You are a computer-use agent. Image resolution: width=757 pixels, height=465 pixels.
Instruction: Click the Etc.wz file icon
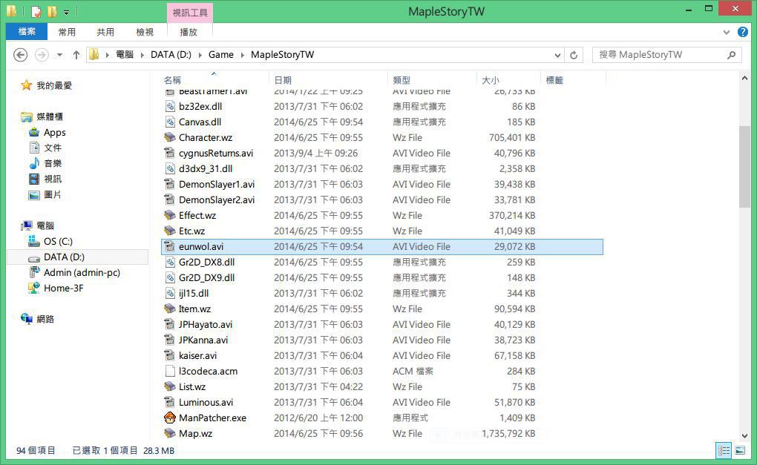pyautogui.click(x=170, y=231)
